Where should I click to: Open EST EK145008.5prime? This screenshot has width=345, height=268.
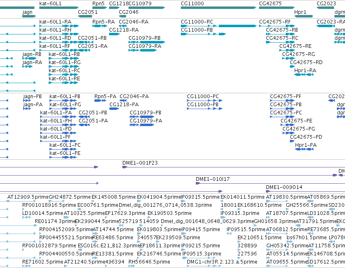pos(114,197)
